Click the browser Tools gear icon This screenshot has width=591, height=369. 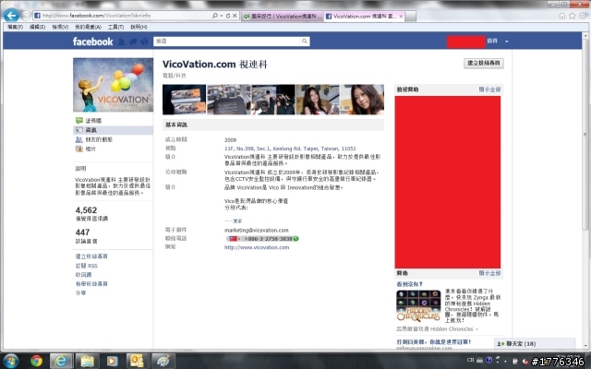pyautogui.click(x=583, y=16)
